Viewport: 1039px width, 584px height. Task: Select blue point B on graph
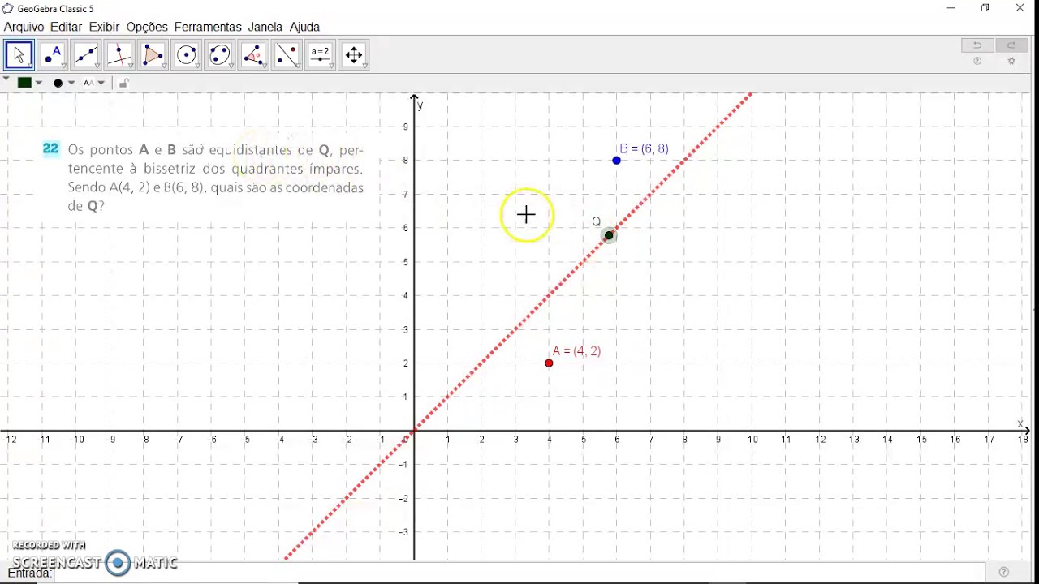(617, 161)
